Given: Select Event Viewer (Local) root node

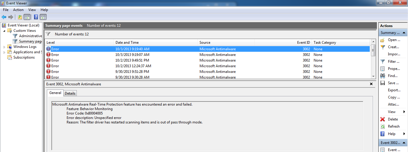Looking at the screenshot, I should click(23, 25).
